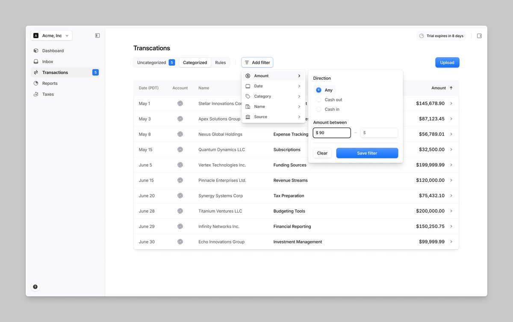Select the Cash in radio button
This screenshot has height=322, width=513.
coord(318,110)
